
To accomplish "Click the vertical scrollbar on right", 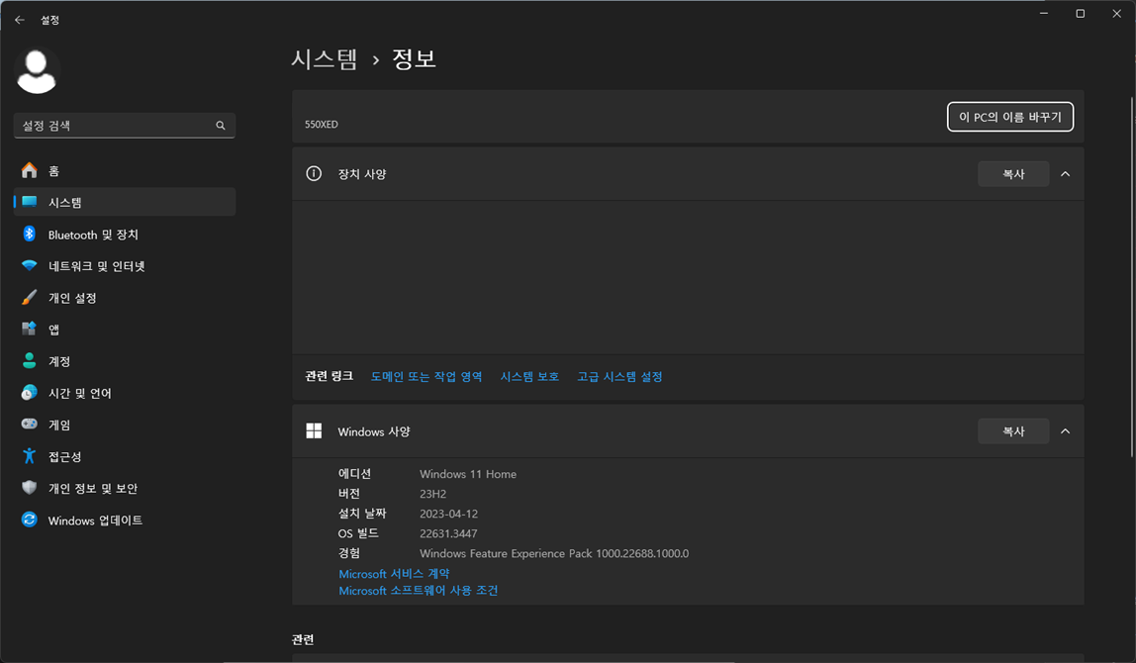I will [1132, 277].
